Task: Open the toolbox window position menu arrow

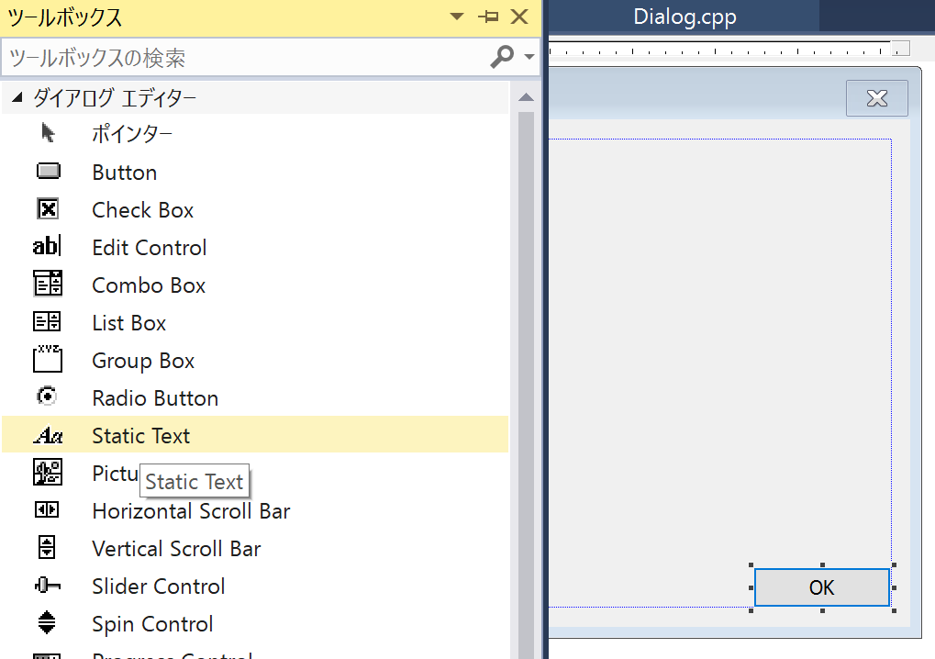Action: click(457, 17)
